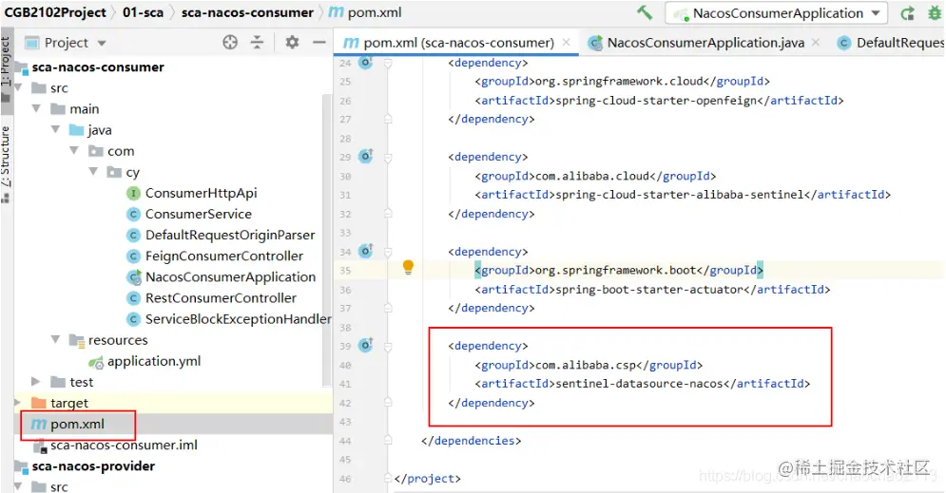Click text spring-cloud-starter-openfeign artifactId
The image size is (946, 493).
tap(655, 101)
